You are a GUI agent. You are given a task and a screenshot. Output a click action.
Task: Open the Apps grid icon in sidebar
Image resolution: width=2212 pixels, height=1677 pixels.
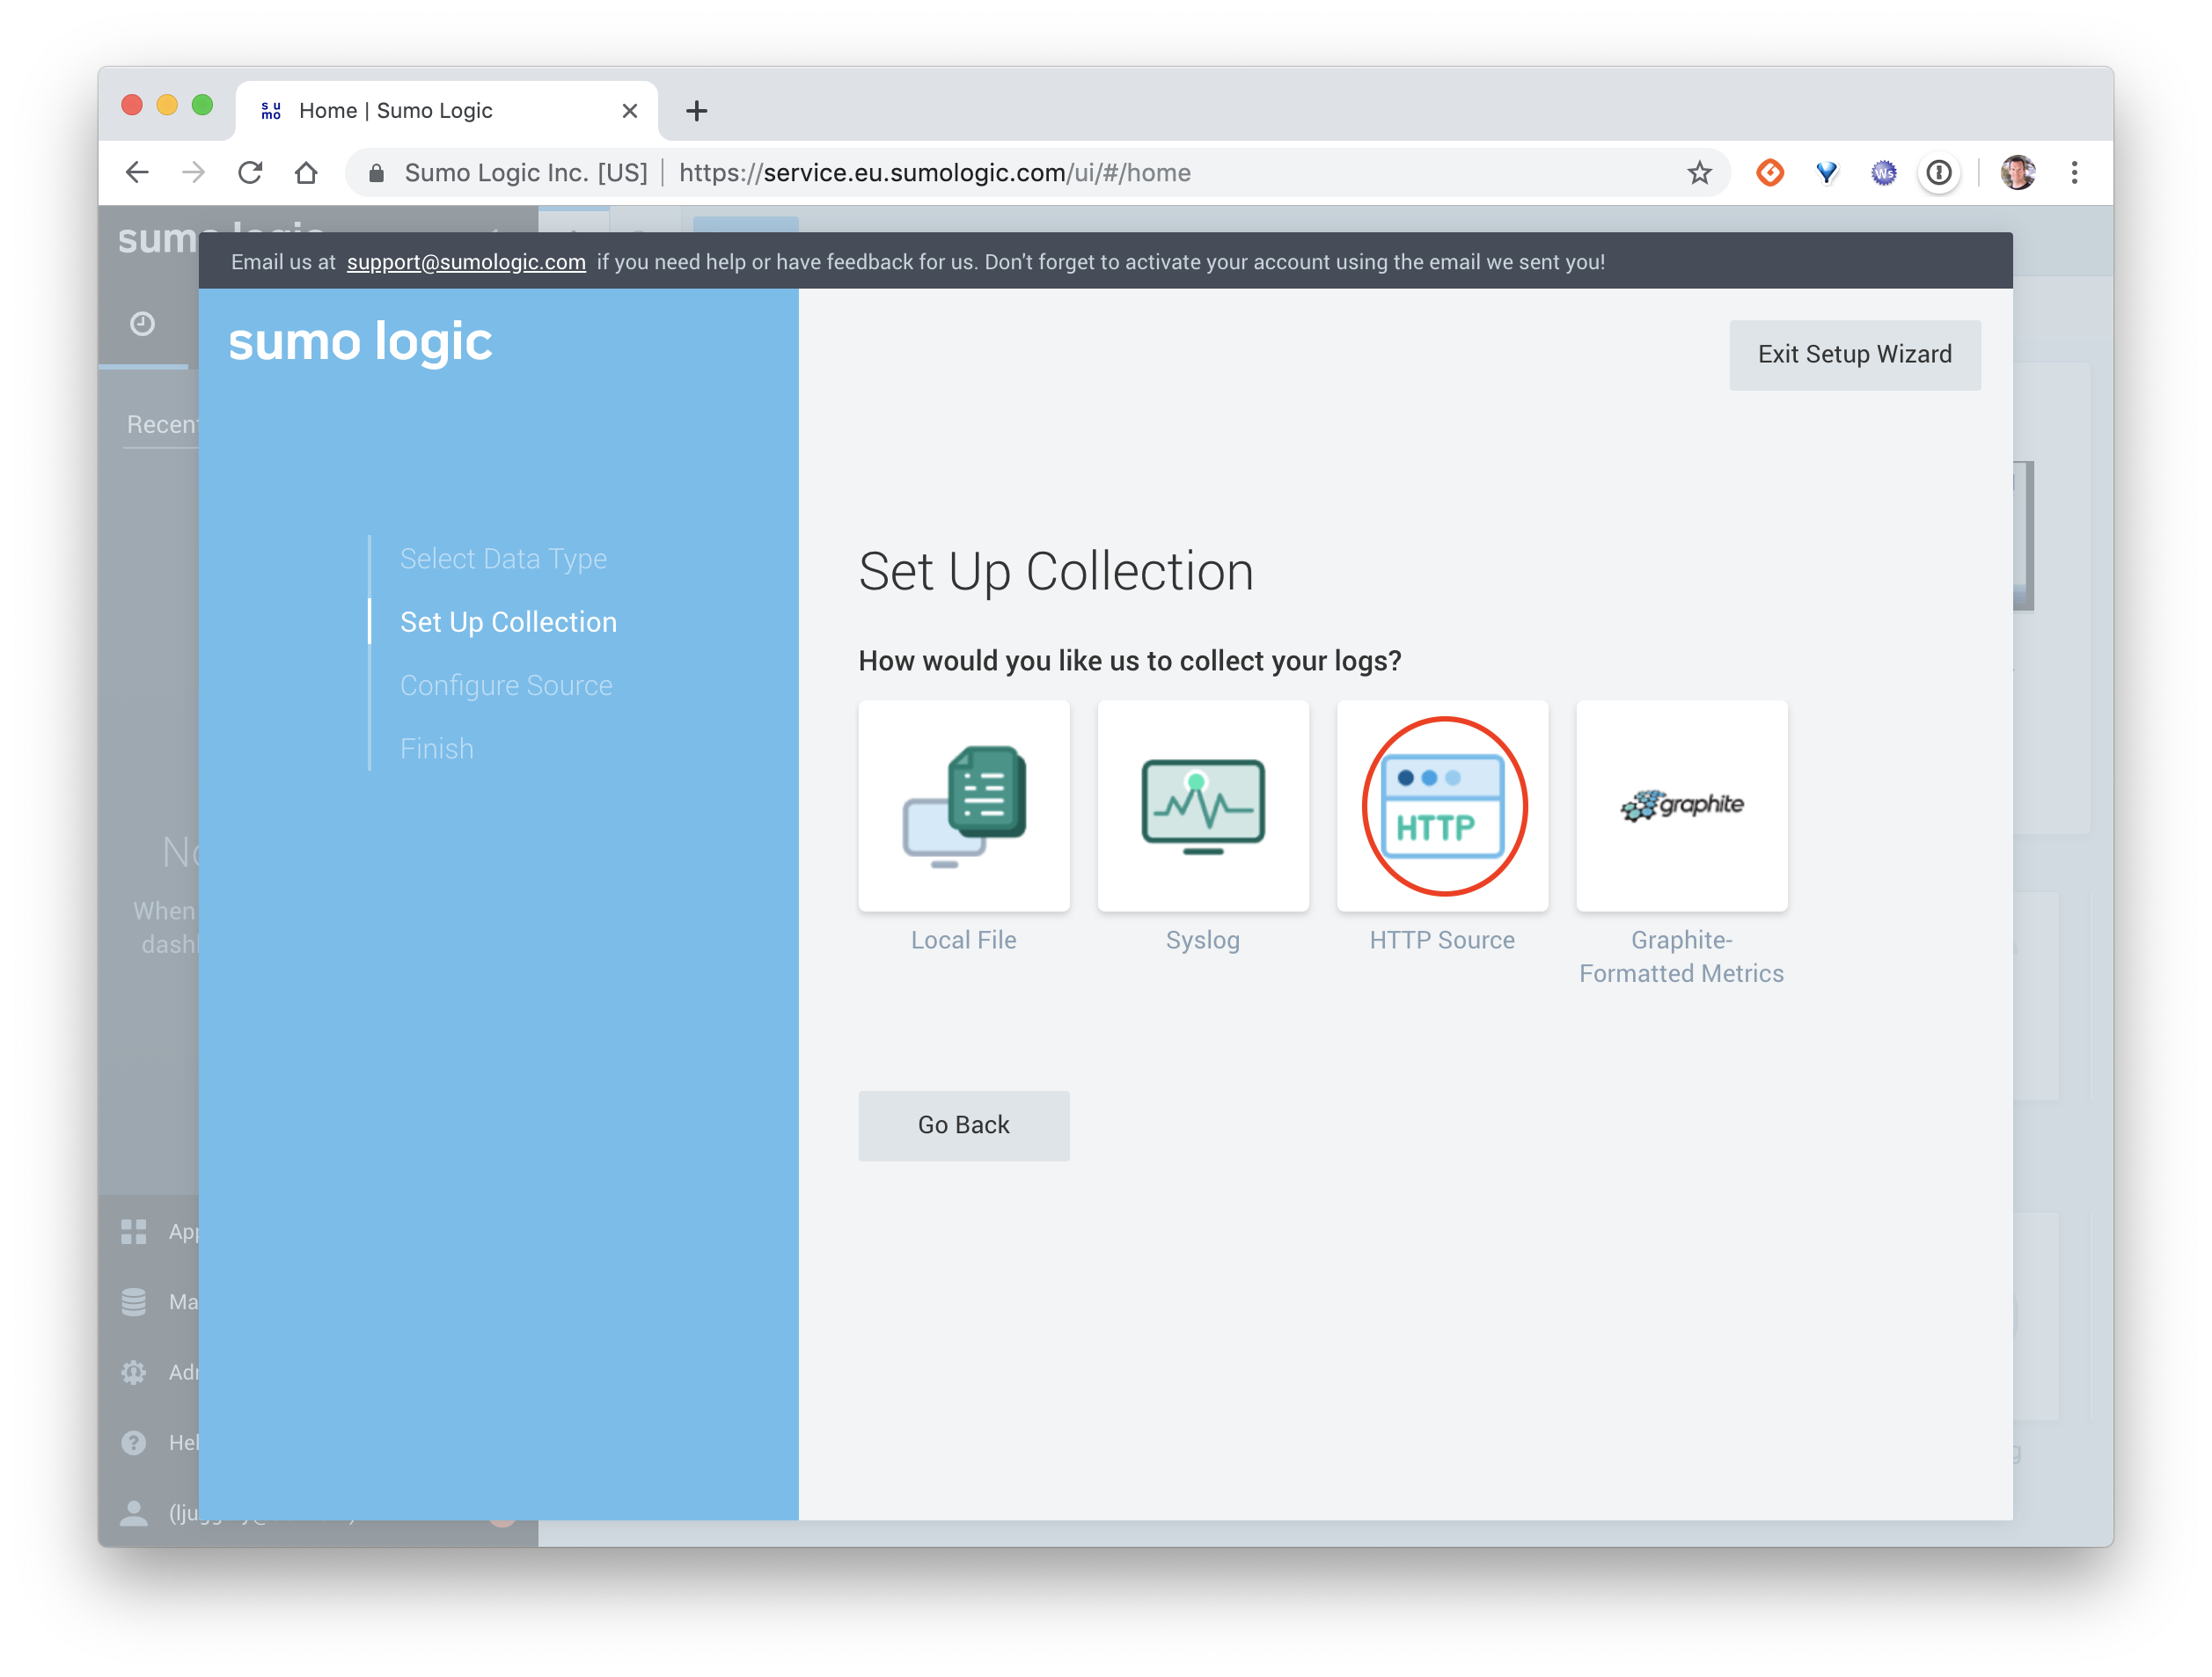coord(134,1231)
